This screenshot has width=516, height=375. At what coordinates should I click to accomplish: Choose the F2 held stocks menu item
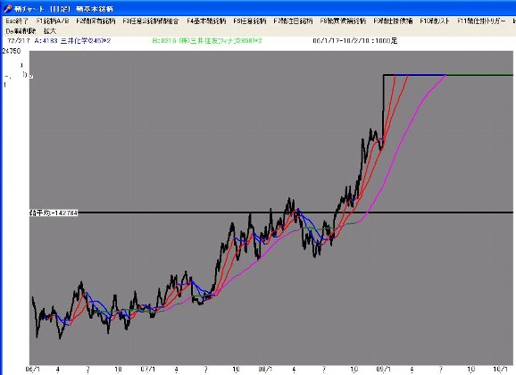[x=96, y=21]
